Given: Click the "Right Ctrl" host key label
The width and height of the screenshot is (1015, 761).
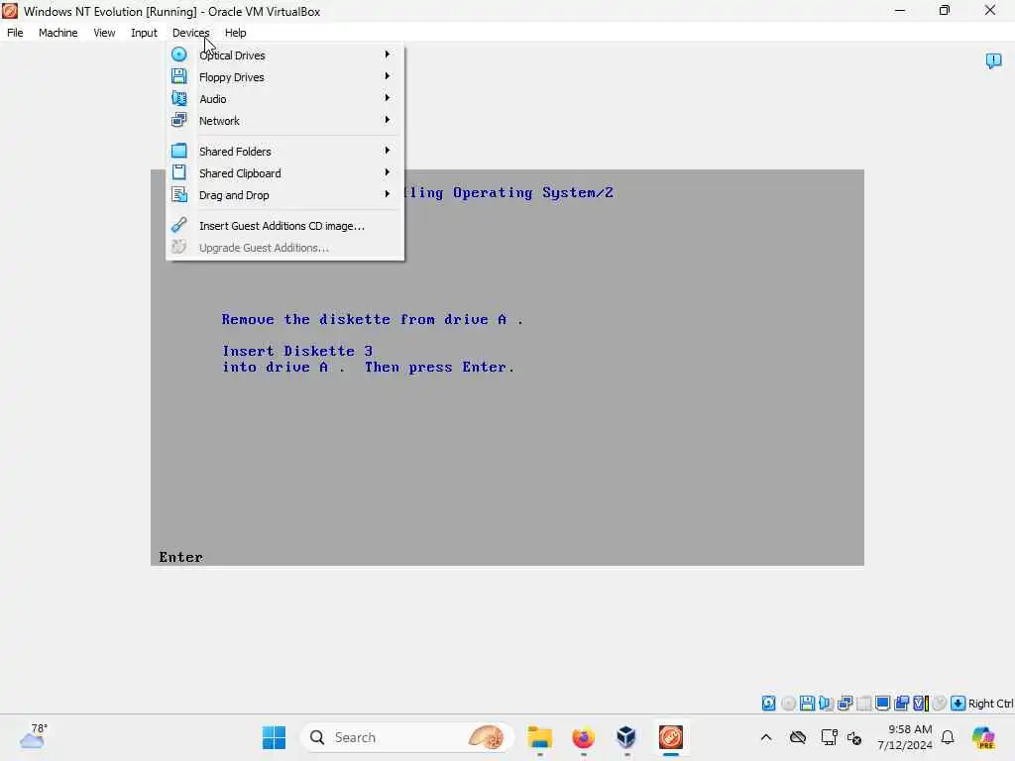Looking at the screenshot, I should point(990,704).
